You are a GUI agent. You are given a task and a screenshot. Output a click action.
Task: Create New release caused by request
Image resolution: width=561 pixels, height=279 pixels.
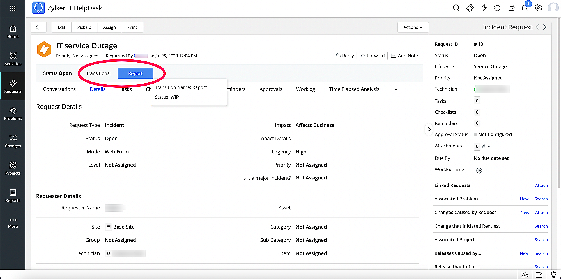(x=524, y=253)
